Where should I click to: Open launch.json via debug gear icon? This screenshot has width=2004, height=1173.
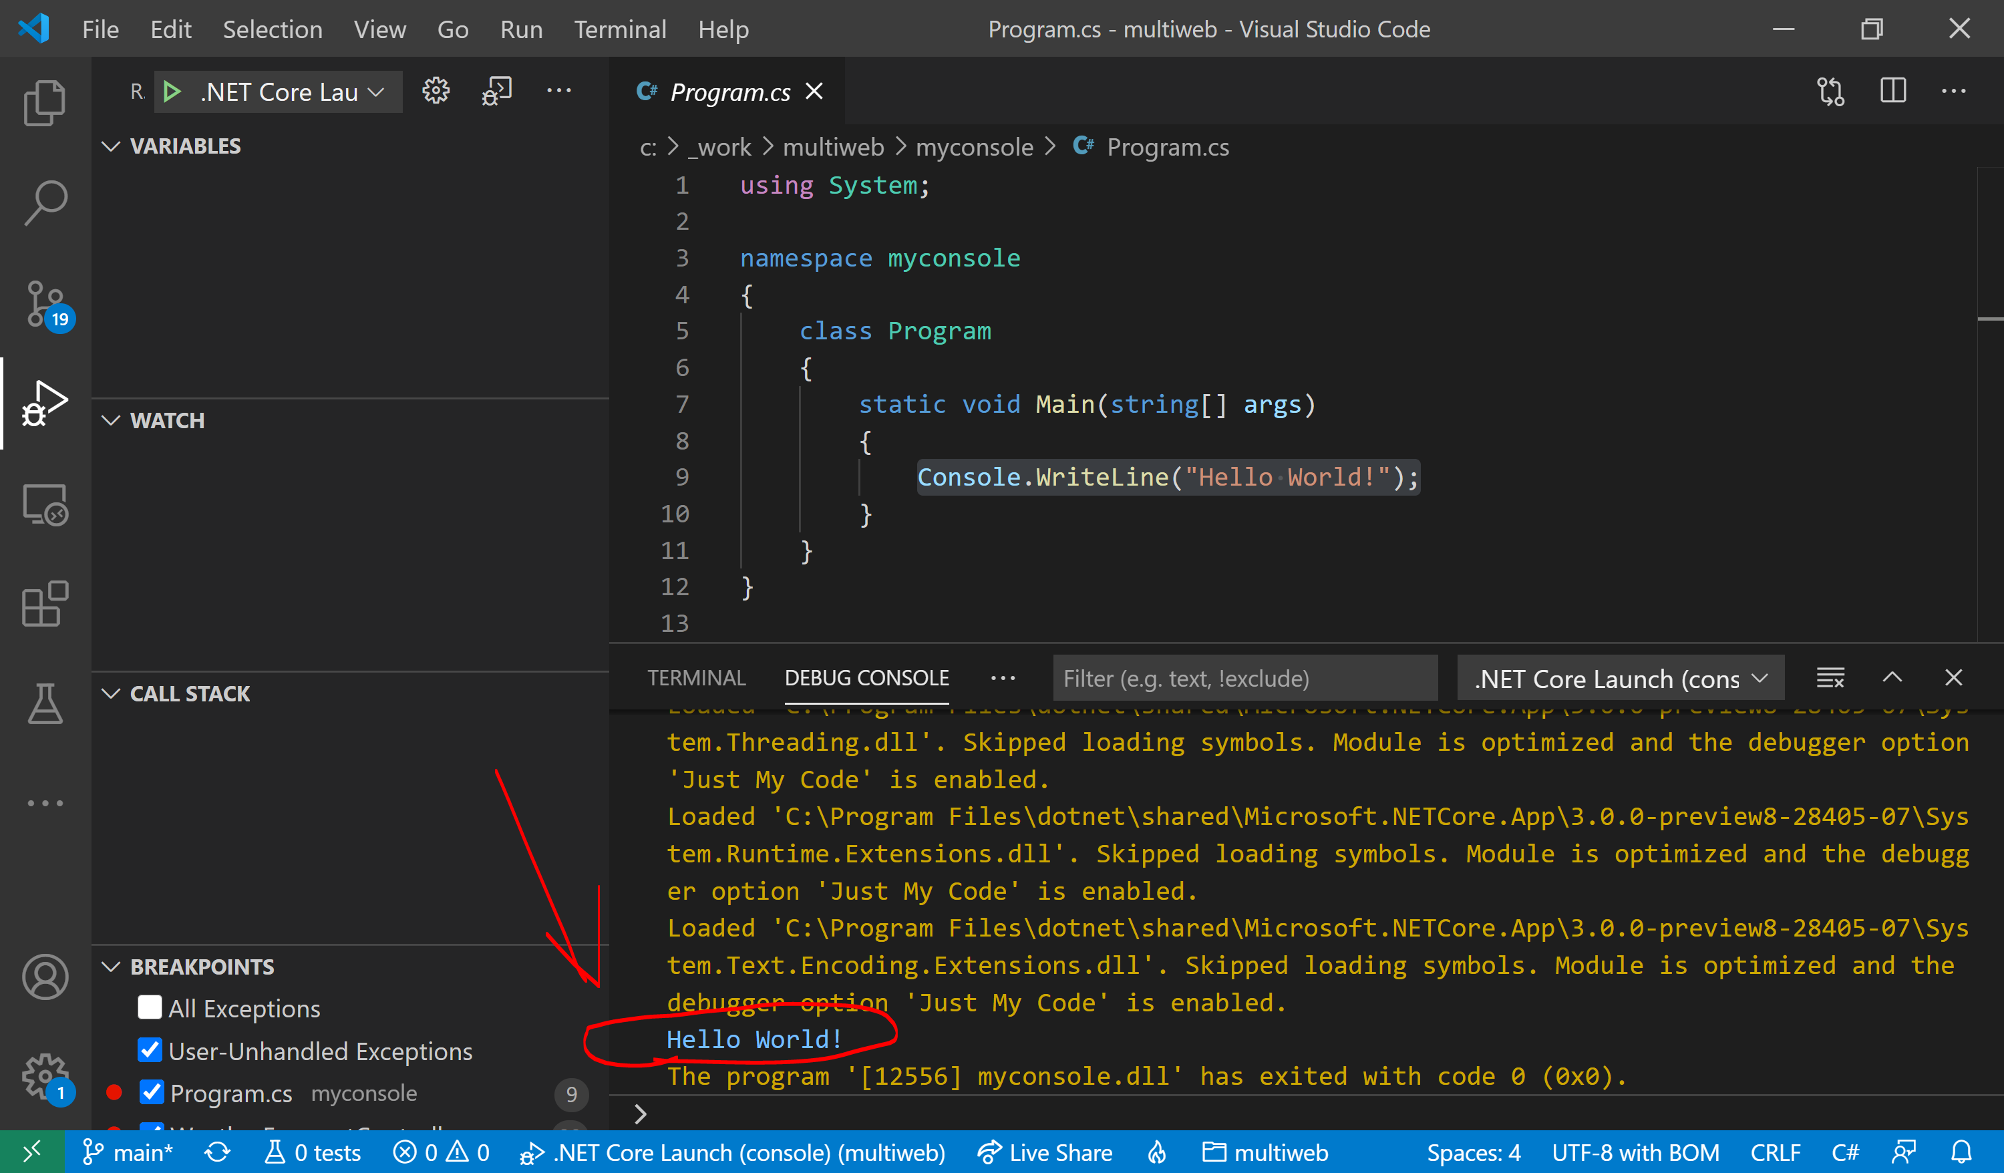coord(435,91)
